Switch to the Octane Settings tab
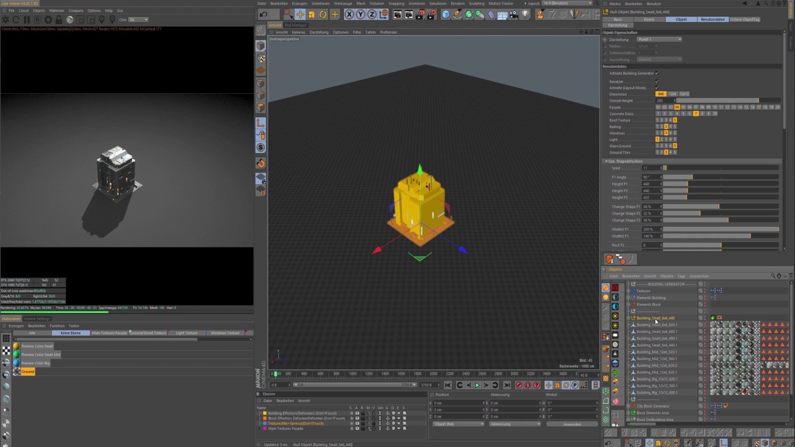This screenshot has height=447, width=795. click(37, 319)
